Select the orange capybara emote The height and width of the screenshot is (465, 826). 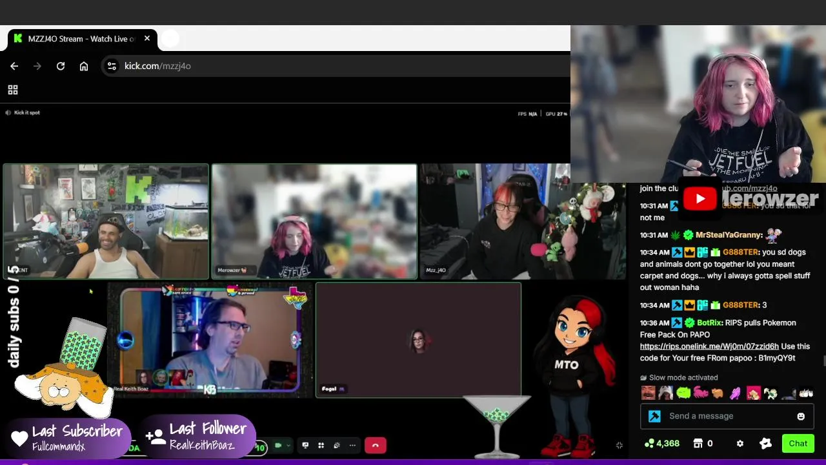718,393
